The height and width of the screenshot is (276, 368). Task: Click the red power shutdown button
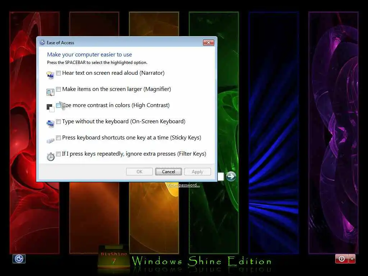[x=342, y=259]
